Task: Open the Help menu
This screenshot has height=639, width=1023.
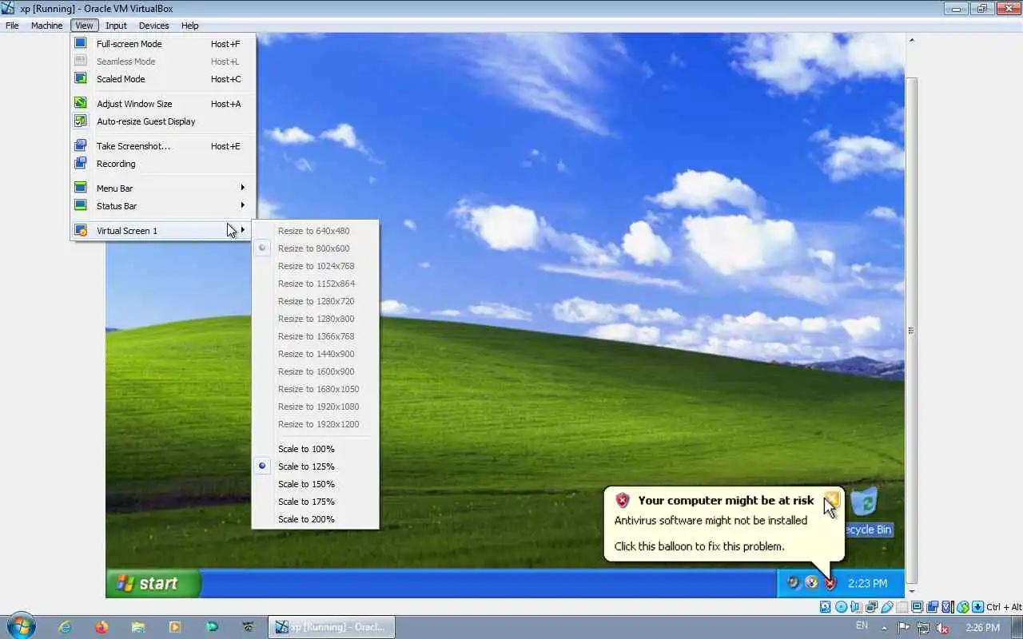Action: (x=189, y=26)
